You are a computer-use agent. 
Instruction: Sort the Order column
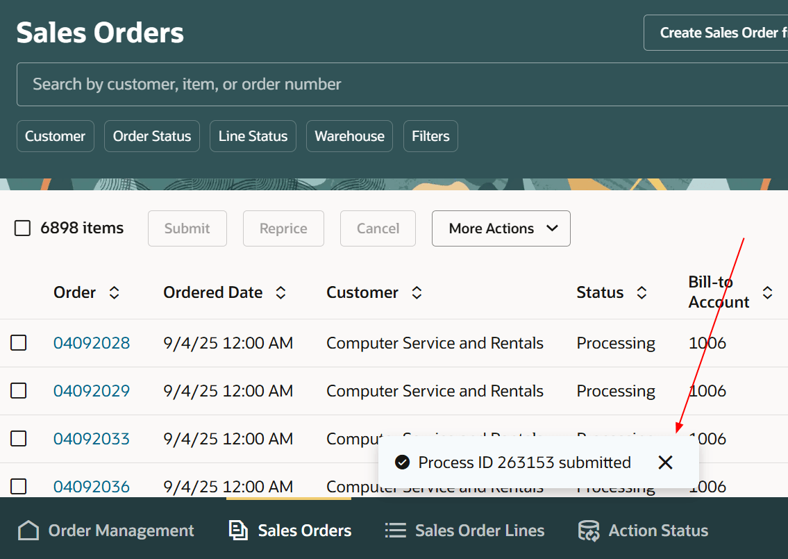pos(113,292)
